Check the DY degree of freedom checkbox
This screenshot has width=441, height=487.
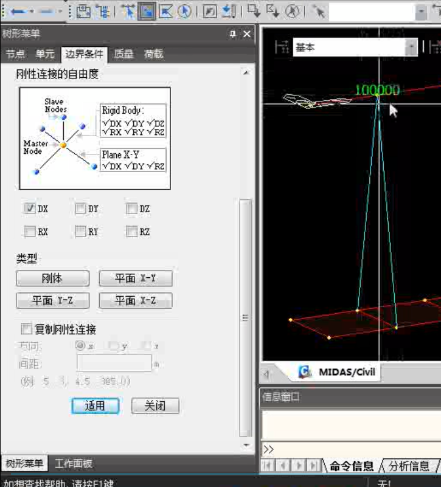(x=80, y=208)
